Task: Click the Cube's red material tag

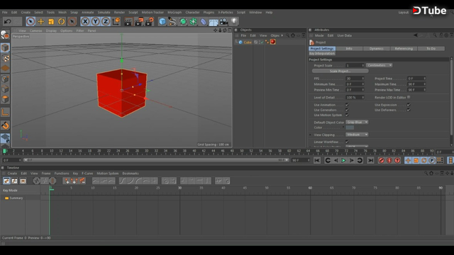Action: coord(272,42)
